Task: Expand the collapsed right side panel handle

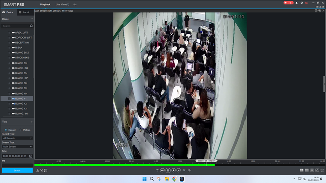Action: tap(324, 84)
